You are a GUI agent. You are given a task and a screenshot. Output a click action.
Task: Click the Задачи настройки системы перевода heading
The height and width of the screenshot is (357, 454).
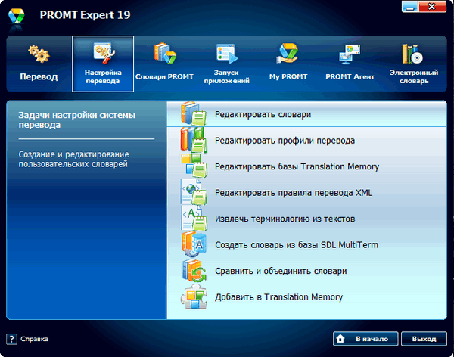point(76,120)
